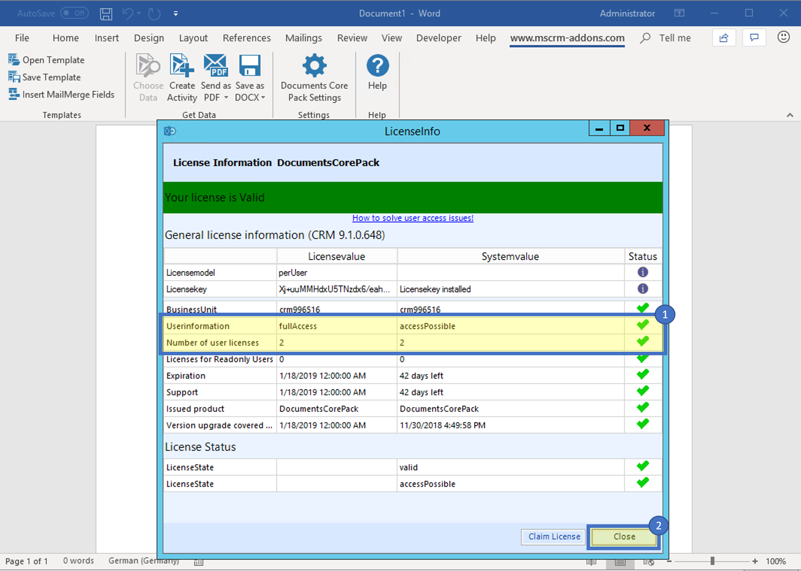
Task: Click the Licensemodel info status icon
Action: (643, 272)
